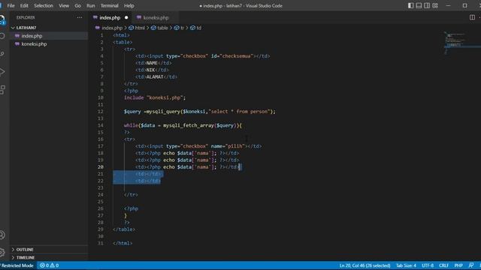Open the Manage gear icon
The height and width of the screenshot is (270, 481).
[x=2, y=253]
